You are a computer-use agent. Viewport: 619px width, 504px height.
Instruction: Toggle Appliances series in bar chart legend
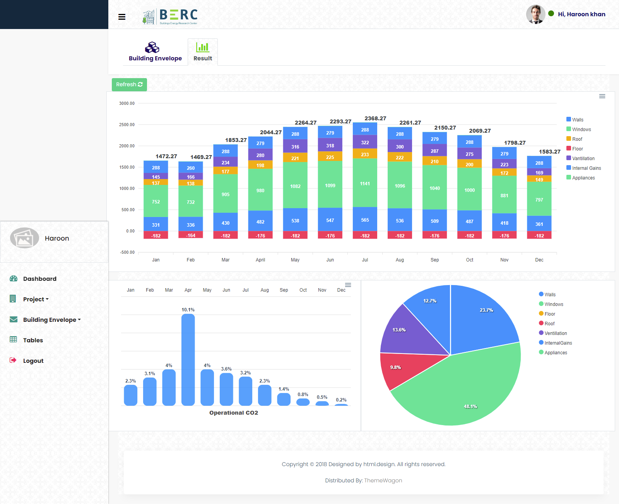(x=583, y=178)
